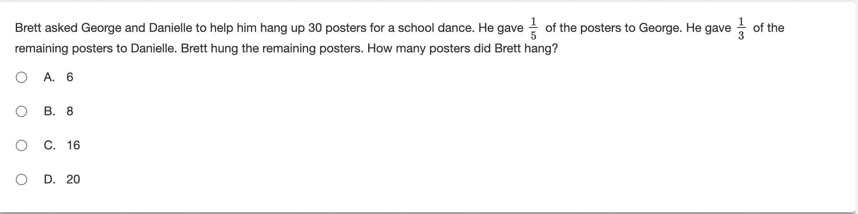Image resolution: width=858 pixels, height=214 pixels.
Task: Click "How many posters did Brett hang?" sentence
Action: pos(462,48)
